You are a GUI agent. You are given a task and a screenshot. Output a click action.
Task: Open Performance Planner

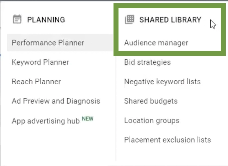[x=60, y=42]
